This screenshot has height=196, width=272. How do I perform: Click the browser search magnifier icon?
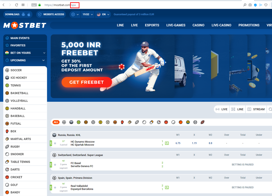tap(245, 5)
